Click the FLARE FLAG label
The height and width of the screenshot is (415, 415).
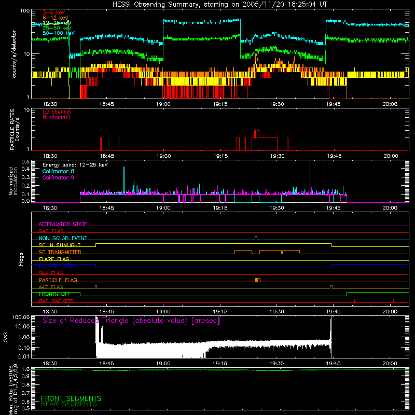[54, 259]
